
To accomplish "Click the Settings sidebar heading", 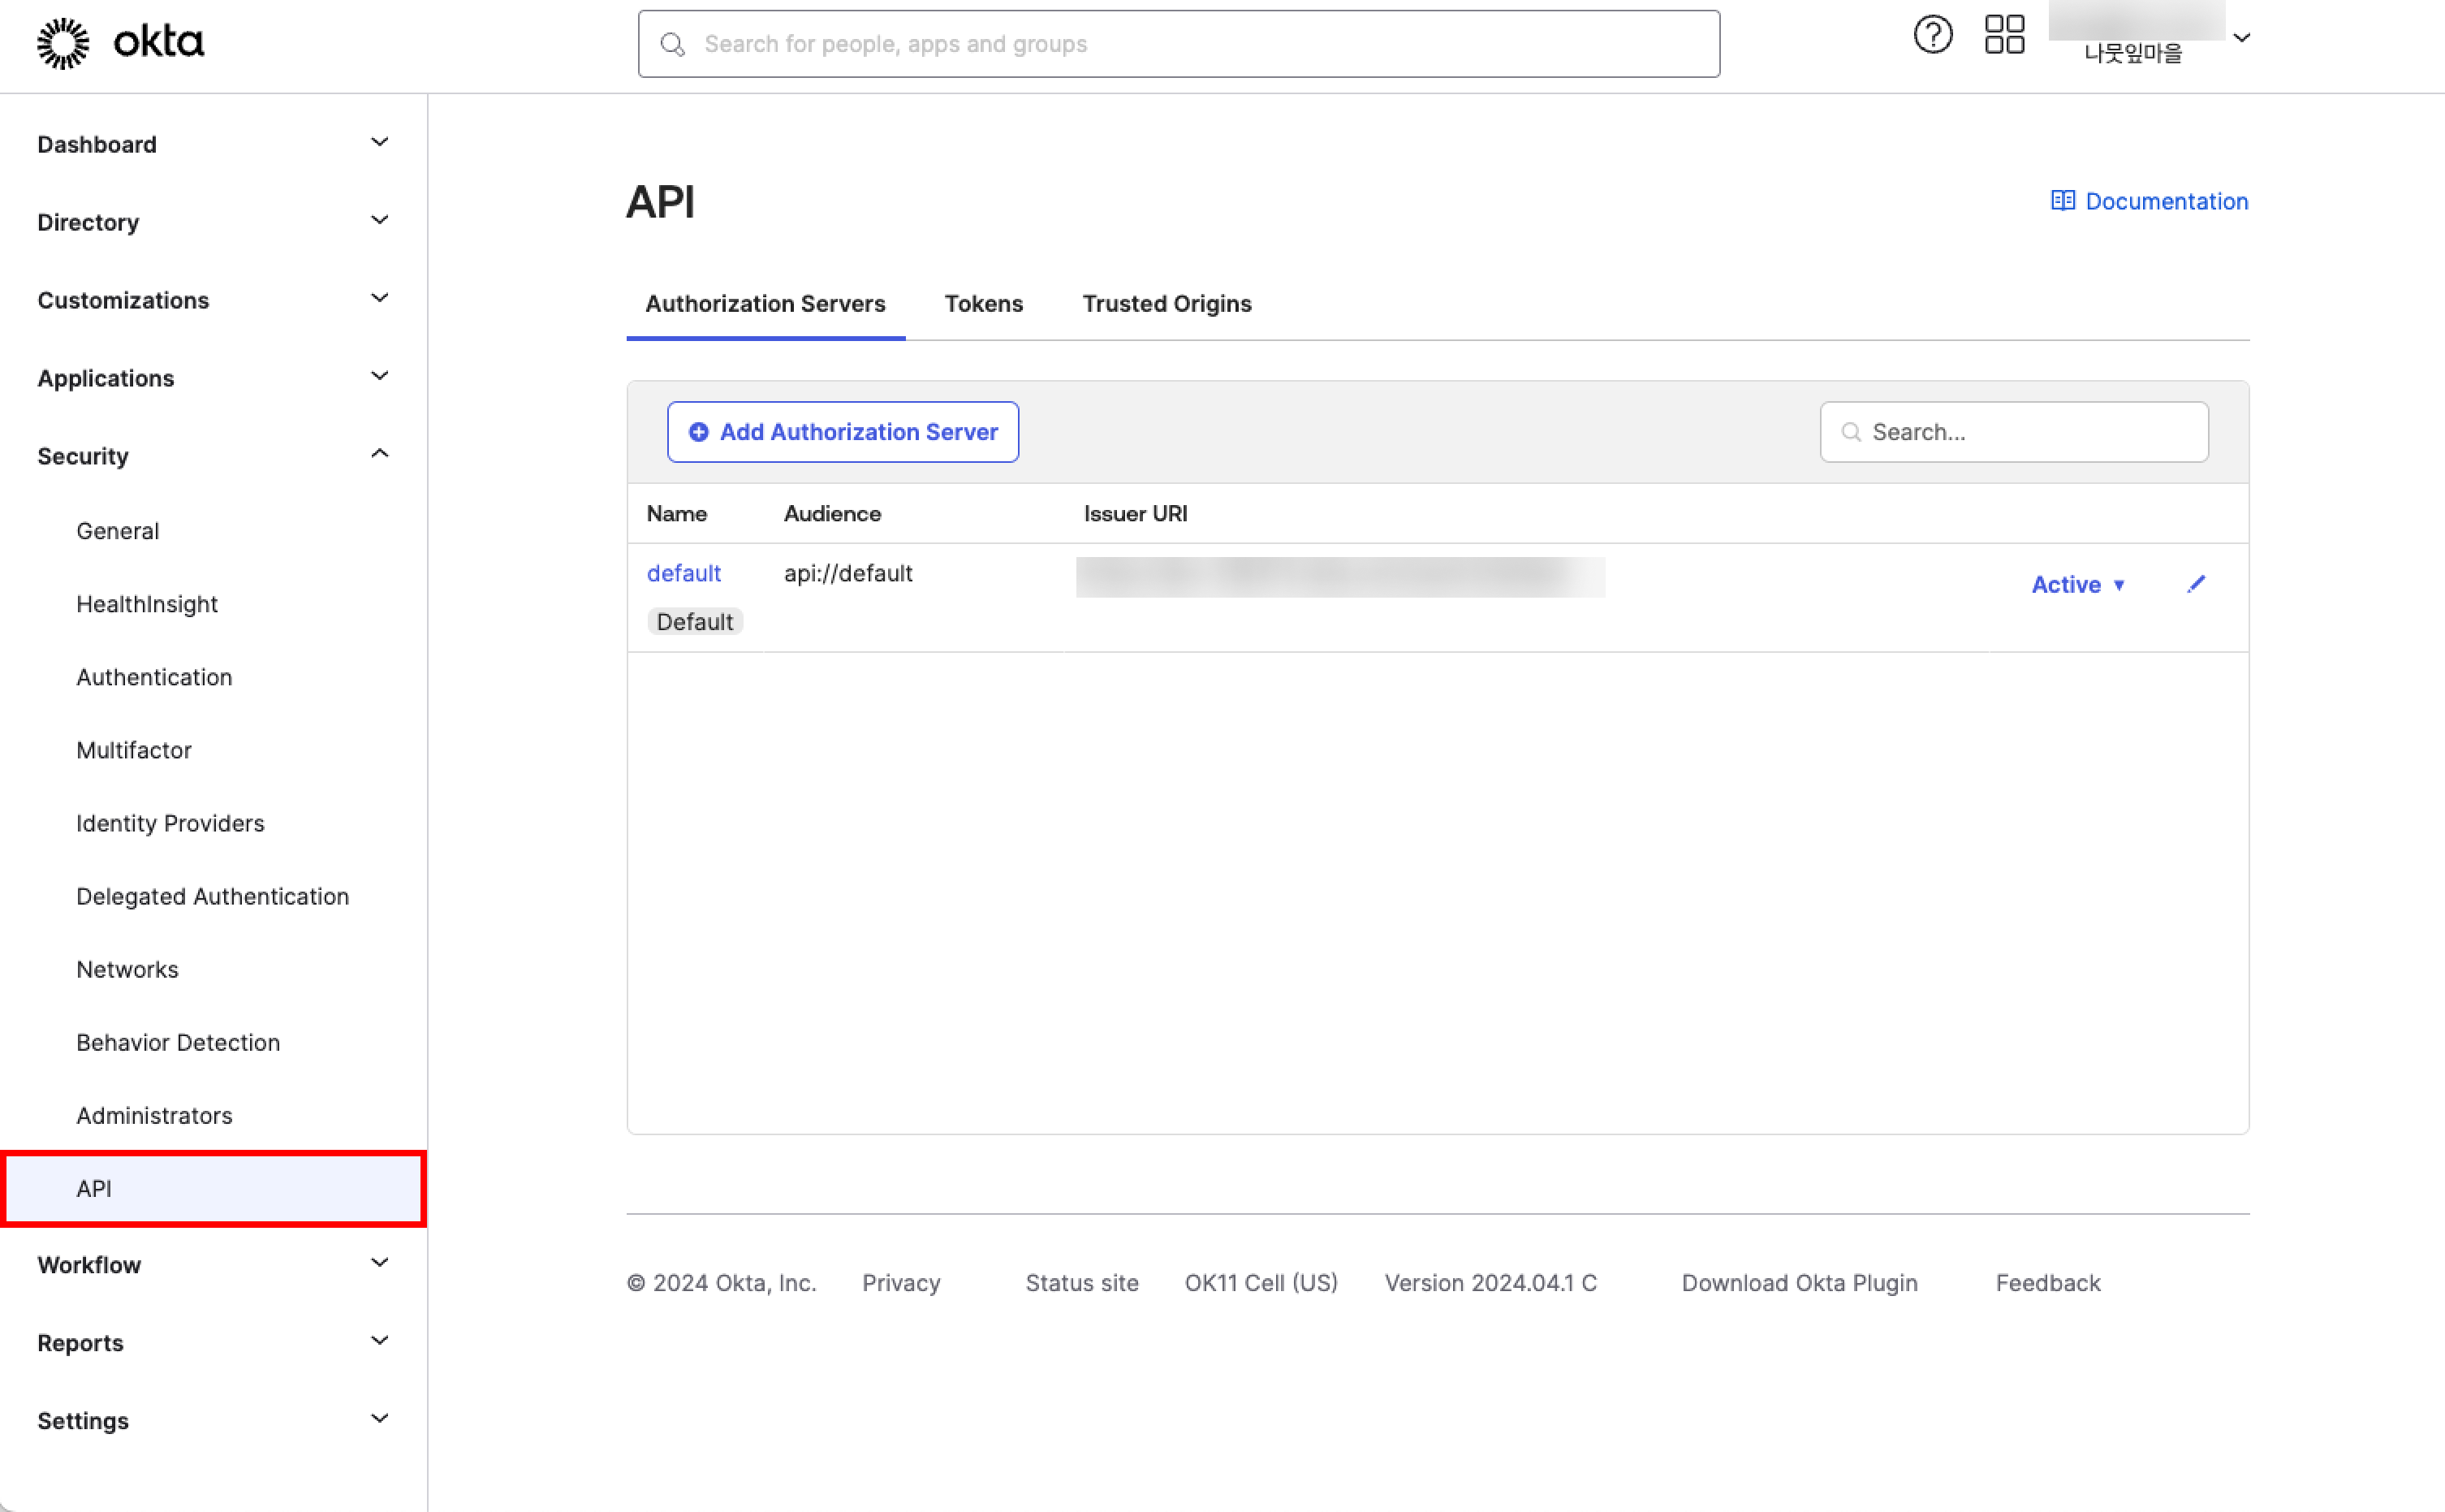I will 83,1421.
